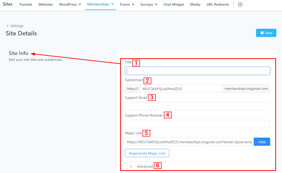Go to the Funnels tab
Image resolution: width=282 pixels, height=173 pixels.
pos(26,4)
